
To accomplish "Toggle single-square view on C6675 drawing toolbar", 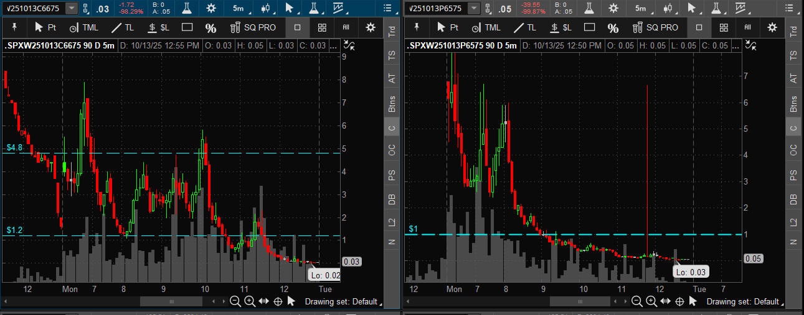I will pos(297,27).
